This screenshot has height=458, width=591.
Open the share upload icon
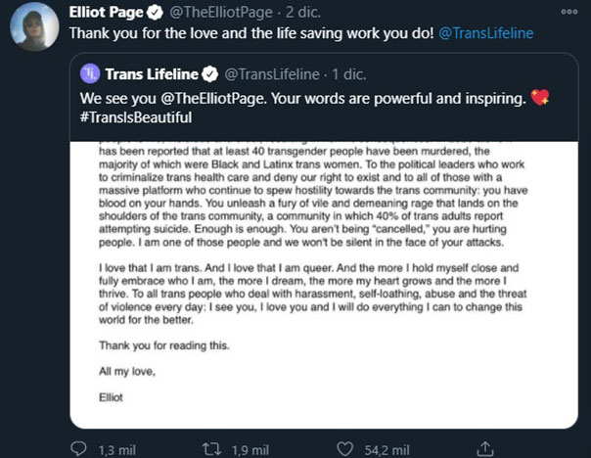tap(485, 449)
